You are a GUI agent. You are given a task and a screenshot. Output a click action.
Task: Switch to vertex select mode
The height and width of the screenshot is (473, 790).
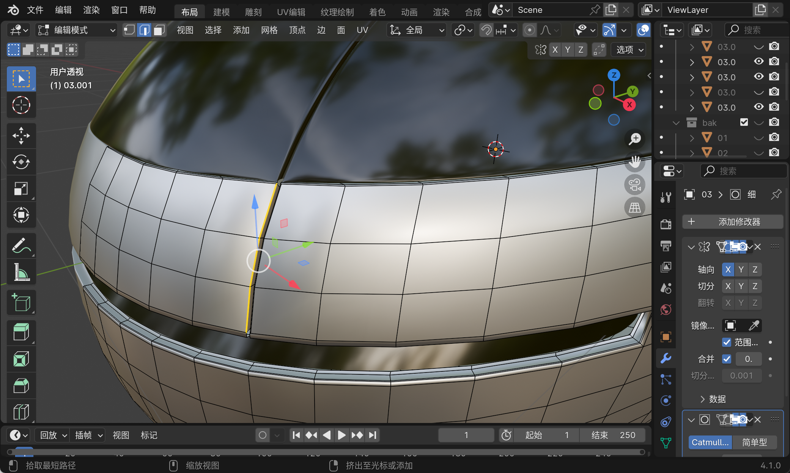coord(129,30)
